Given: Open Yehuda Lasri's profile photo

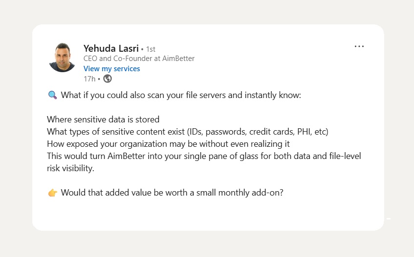Looking at the screenshot, I should pos(62,58).
